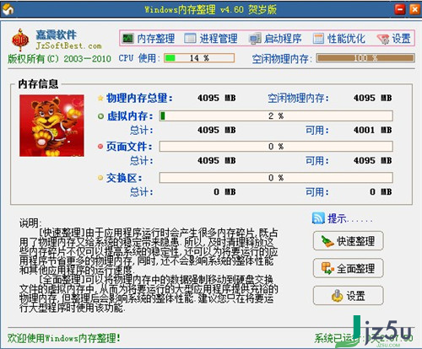This screenshot has height=349, width=422.
Task: Click the red tool icon beside top 设置
Action: [383, 39]
